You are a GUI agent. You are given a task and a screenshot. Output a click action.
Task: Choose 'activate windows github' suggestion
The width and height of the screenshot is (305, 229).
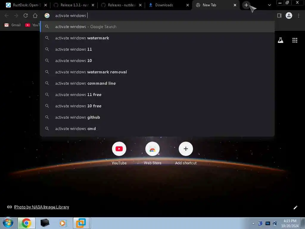click(x=157, y=117)
